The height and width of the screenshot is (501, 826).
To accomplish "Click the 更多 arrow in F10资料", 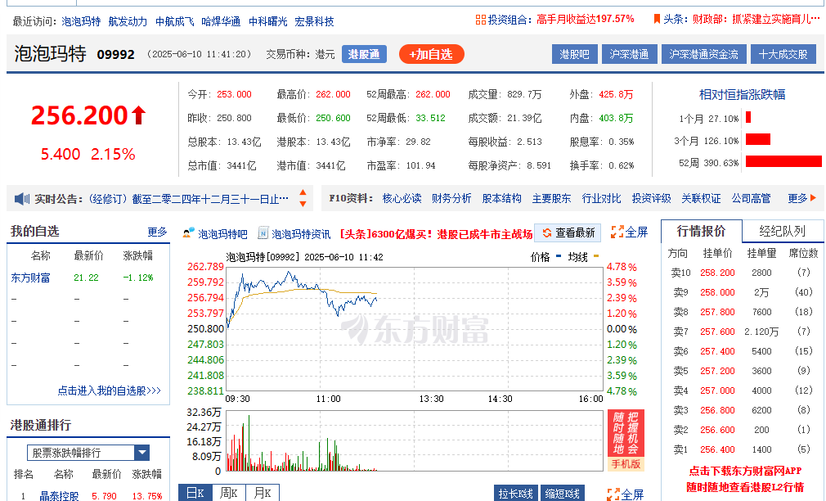I will pos(814,198).
